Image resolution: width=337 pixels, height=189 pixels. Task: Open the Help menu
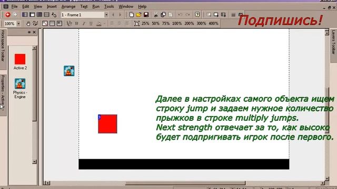(x=142, y=7)
